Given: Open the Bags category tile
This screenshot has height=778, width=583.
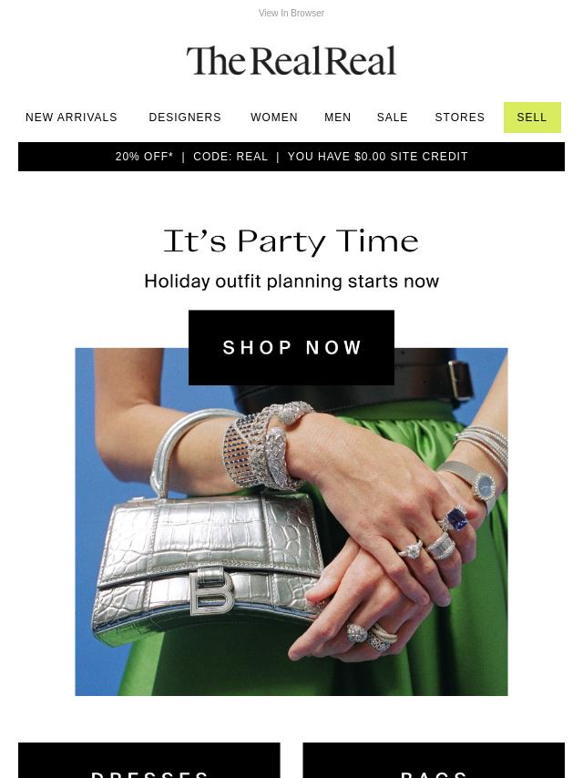Looking at the screenshot, I should tap(434, 760).
